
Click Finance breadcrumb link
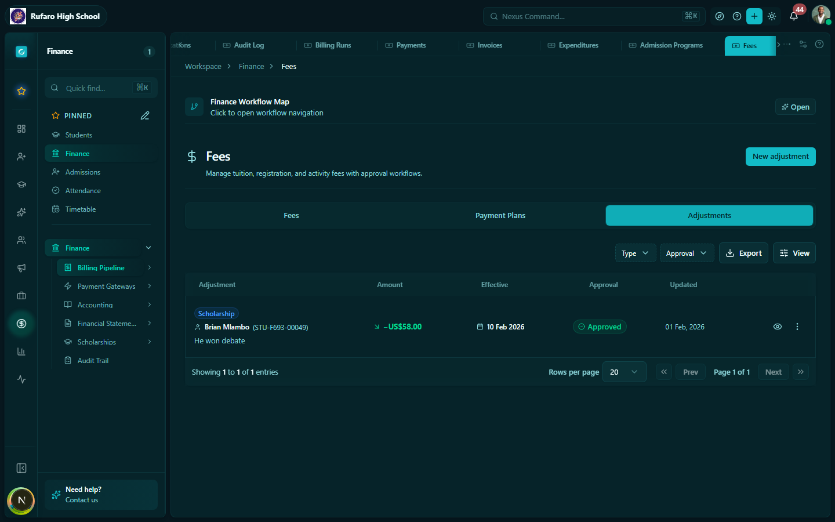click(x=251, y=67)
